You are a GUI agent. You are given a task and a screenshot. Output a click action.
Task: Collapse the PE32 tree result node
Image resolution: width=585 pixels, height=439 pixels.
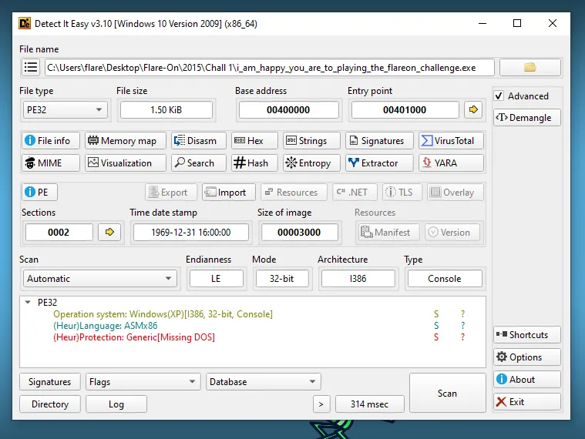[29, 303]
